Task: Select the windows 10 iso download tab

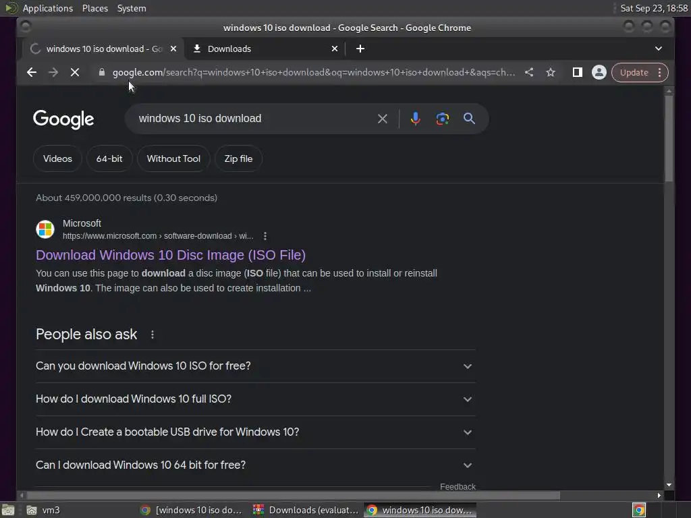Action: tap(103, 49)
